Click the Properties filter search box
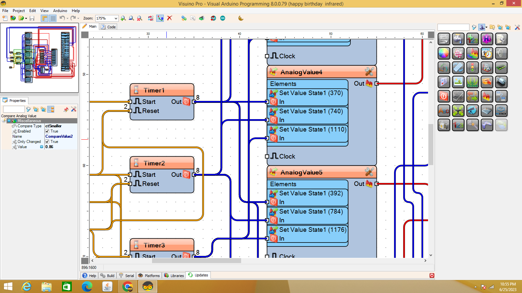The height and width of the screenshot is (293, 522). (14, 109)
